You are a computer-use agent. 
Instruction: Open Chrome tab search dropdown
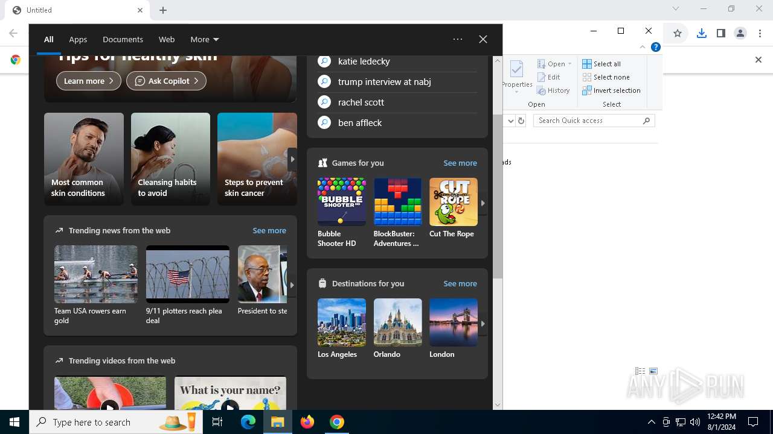pos(676,9)
